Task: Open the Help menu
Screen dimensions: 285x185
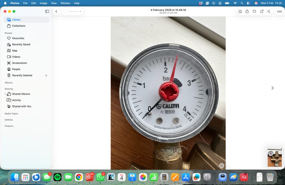Action: [77, 3]
